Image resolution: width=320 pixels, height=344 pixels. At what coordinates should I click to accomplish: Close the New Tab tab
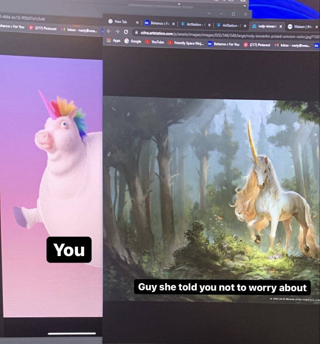click(137, 22)
